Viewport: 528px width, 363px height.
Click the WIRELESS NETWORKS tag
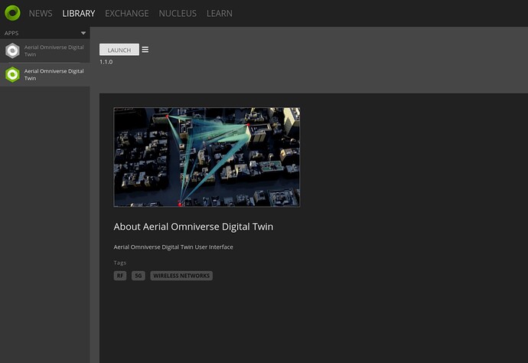point(181,276)
